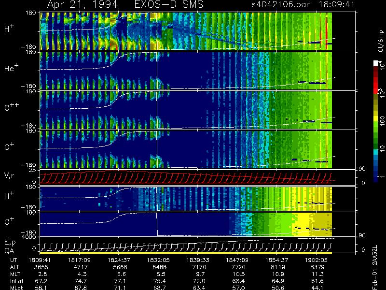Click MLT value '10.5'
The height and width of the screenshot is (290, 386).
(x=238, y=274)
